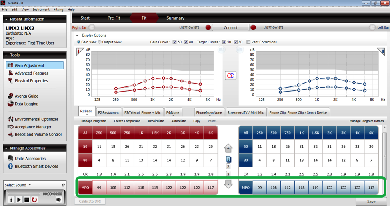Open the Aventa Guide icon
The width and height of the screenshot is (390, 206).
coord(10,96)
